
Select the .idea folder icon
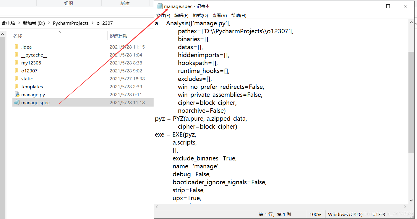pyautogui.click(x=17, y=47)
